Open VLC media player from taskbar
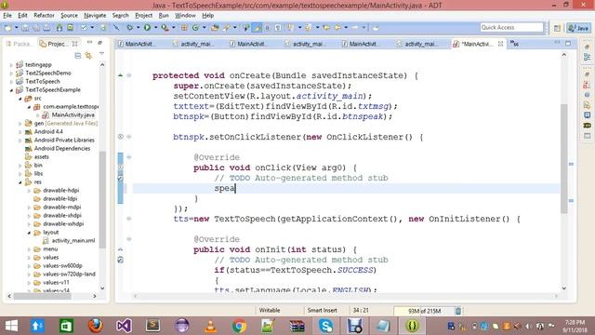 click(211, 326)
